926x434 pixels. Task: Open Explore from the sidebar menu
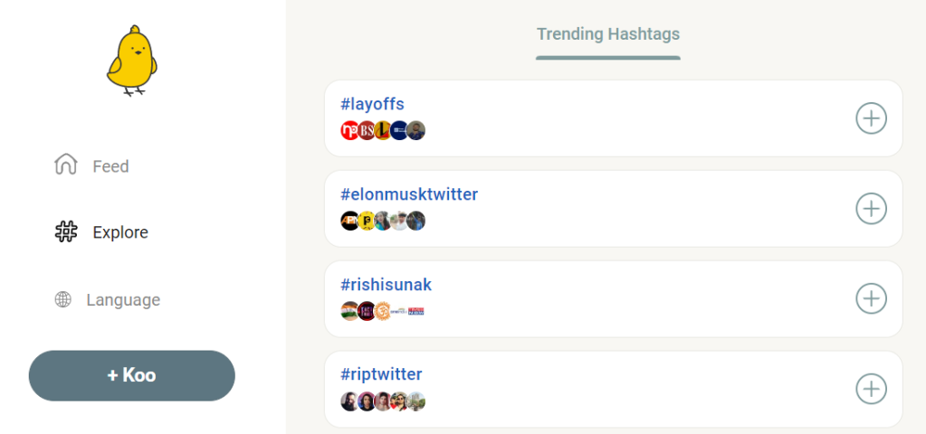[x=120, y=232]
